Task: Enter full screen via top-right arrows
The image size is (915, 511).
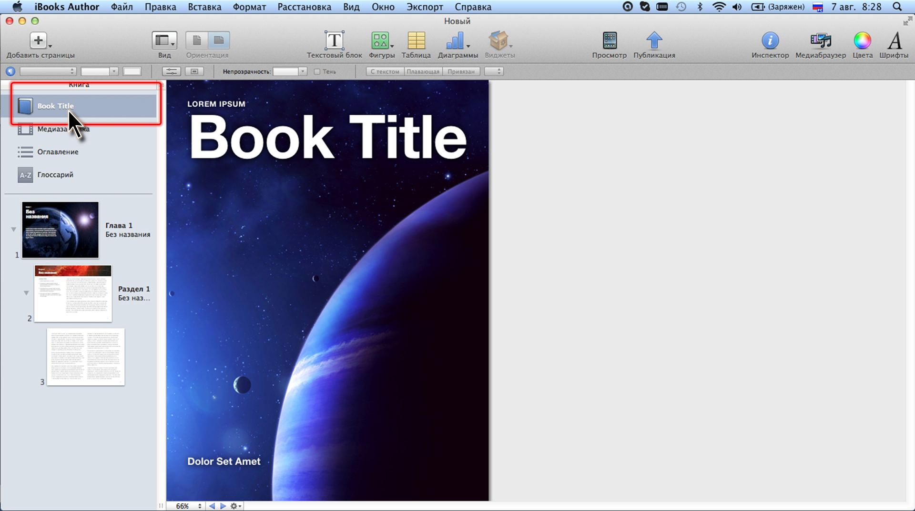Action: pos(908,21)
